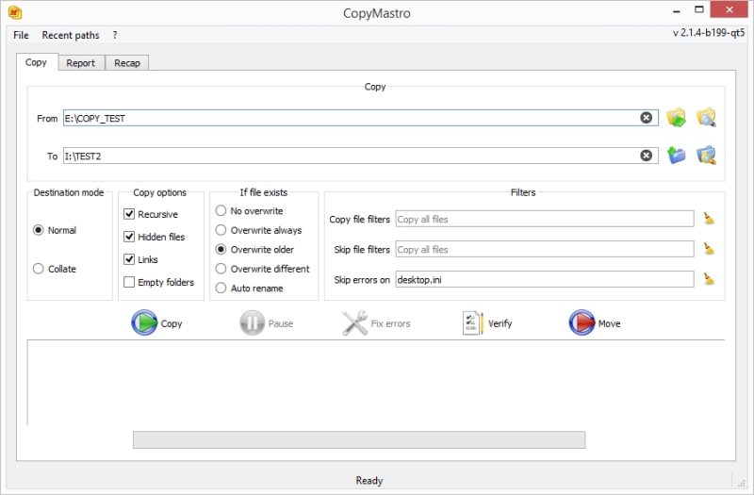The image size is (754, 495).
Task: Click the copy progress bar
Action: 359,439
